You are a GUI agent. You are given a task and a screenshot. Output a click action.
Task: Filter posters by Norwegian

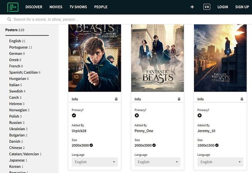pyautogui.click(x=19, y=110)
